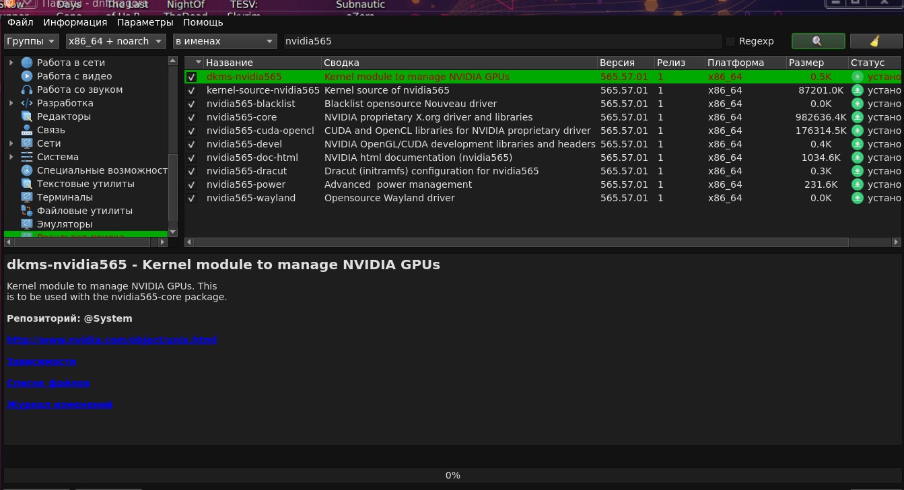Click the code brackets icon for Разработка
904x490 pixels.
point(27,103)
